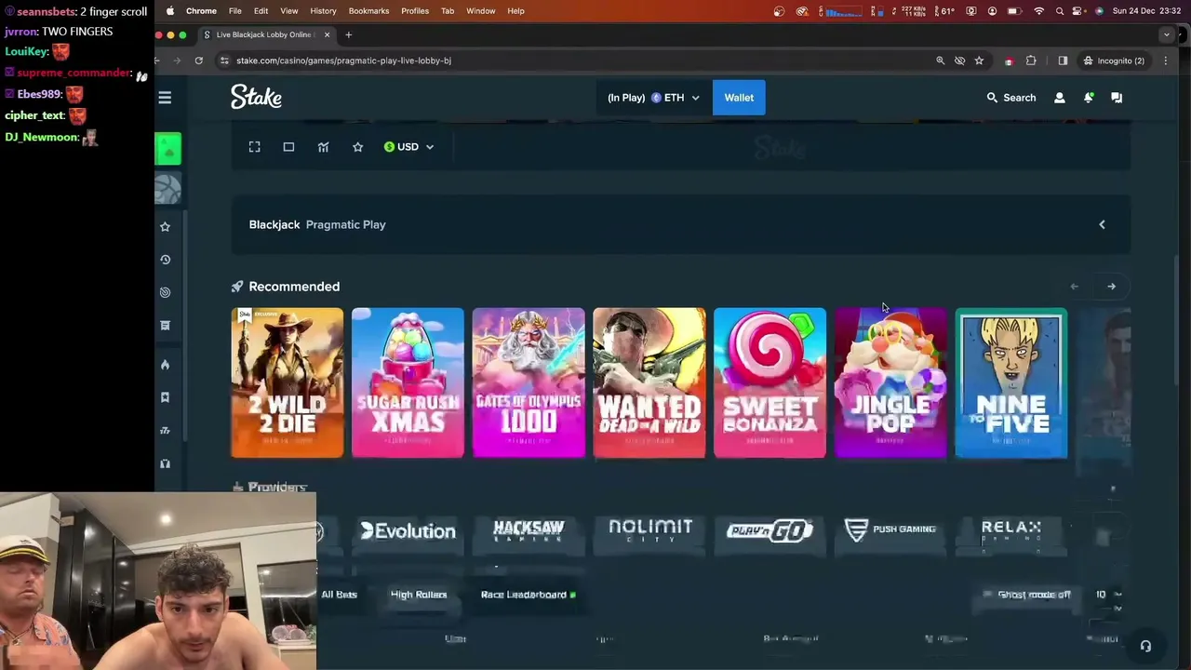The image size is (1191, 670).
Task: Open Favourites star in the left sidebar
Action: pyautogui.click(x=165, y=226)
